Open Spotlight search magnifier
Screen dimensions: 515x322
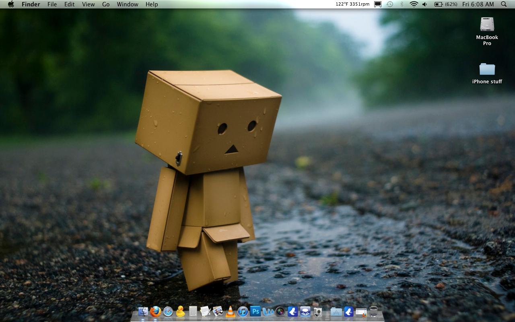pos(504,4)
